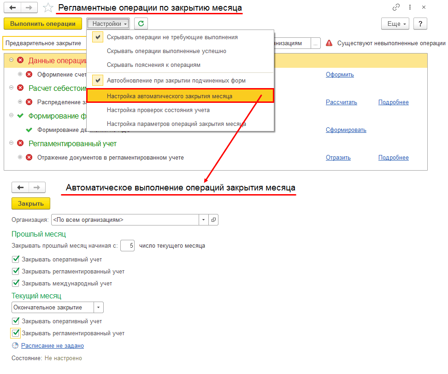448x374 pixels.
Task: Open the Расписание не задано link
Action: coord(53,346)
